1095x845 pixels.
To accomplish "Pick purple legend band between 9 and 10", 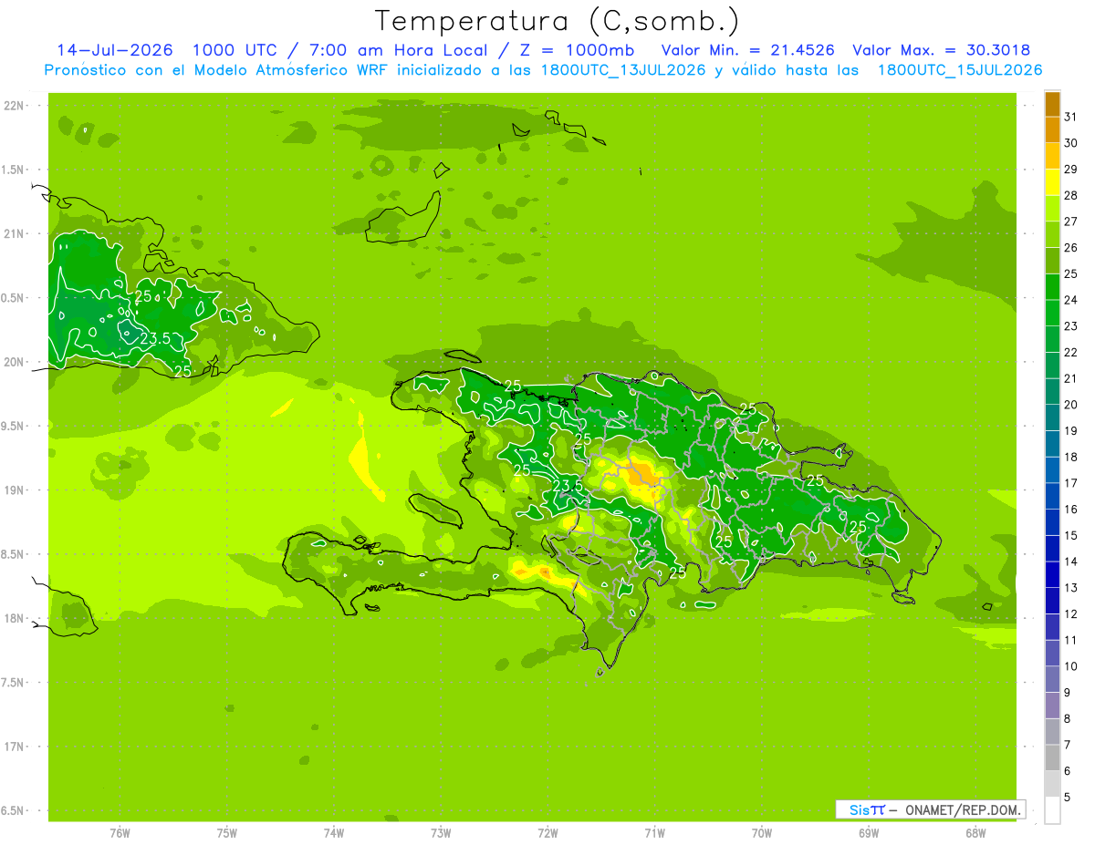I will point(1052,680).
